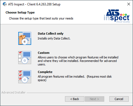Click the "Custom" option heading
Image resolution: width=133 pixels, height=106 pixels.
(44, 53)
